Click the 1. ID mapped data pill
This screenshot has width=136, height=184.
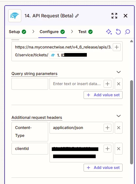coord(67,55)
